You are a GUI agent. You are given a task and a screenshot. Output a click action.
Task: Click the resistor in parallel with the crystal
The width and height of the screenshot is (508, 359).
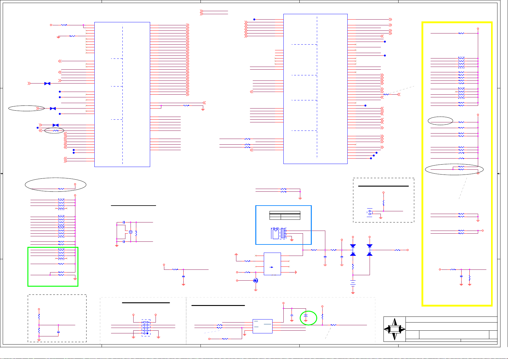click(x=136, y=233)
